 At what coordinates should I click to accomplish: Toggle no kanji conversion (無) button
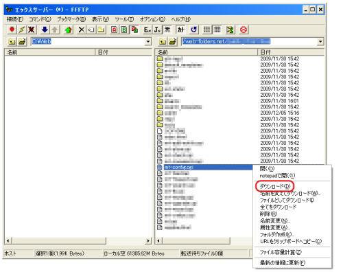167,30
